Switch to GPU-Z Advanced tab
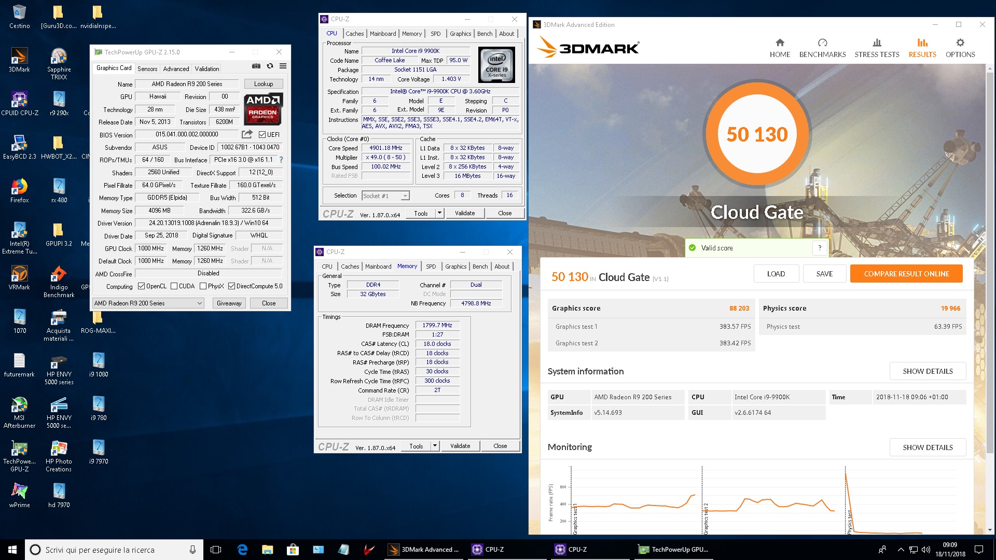Screen dimensions: 996x560 pyautogui.click(x=176, y=68)
